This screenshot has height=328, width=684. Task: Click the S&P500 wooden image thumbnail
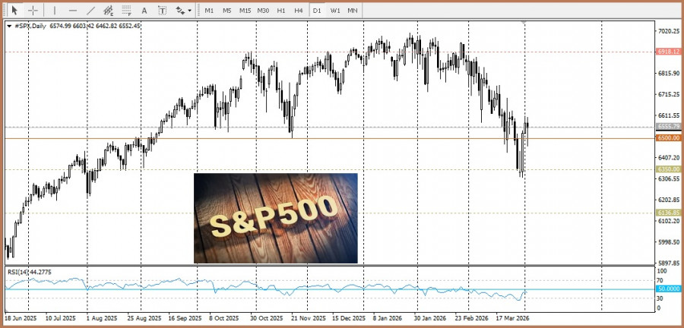275,218
